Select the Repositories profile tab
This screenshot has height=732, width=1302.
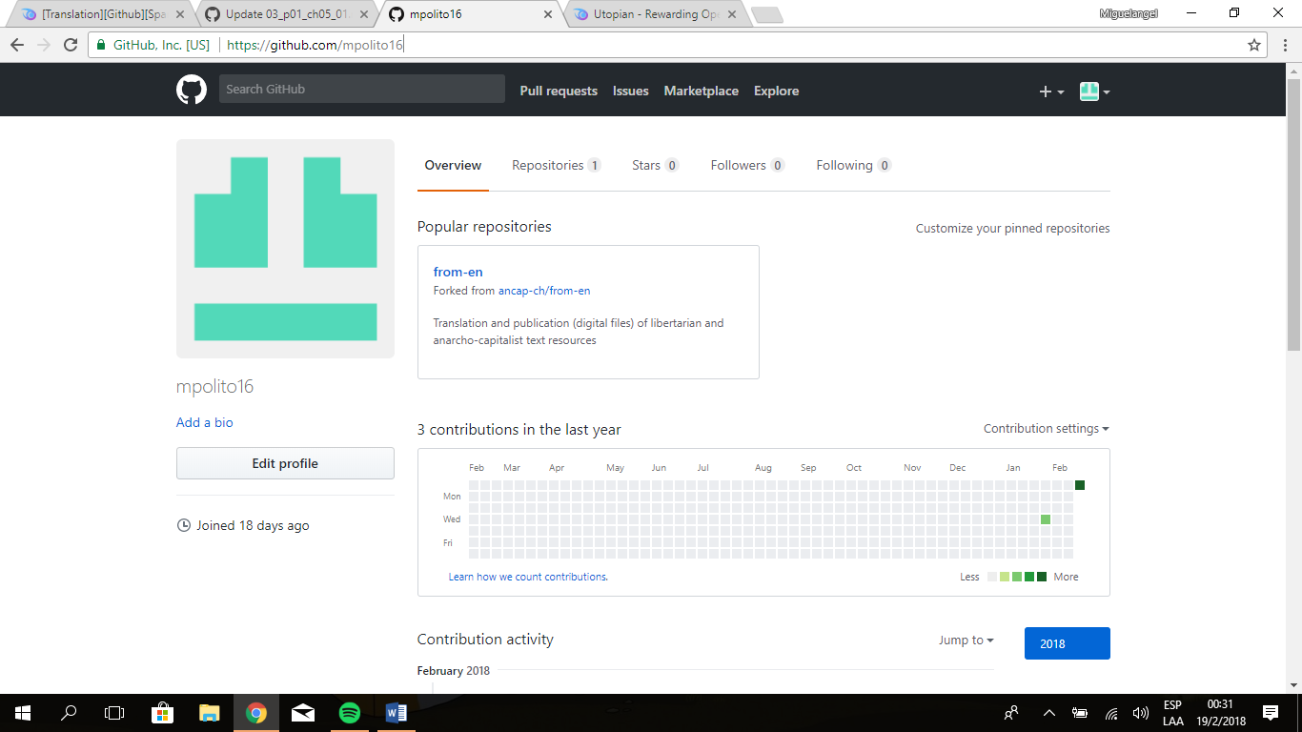(x=557, y=165)
